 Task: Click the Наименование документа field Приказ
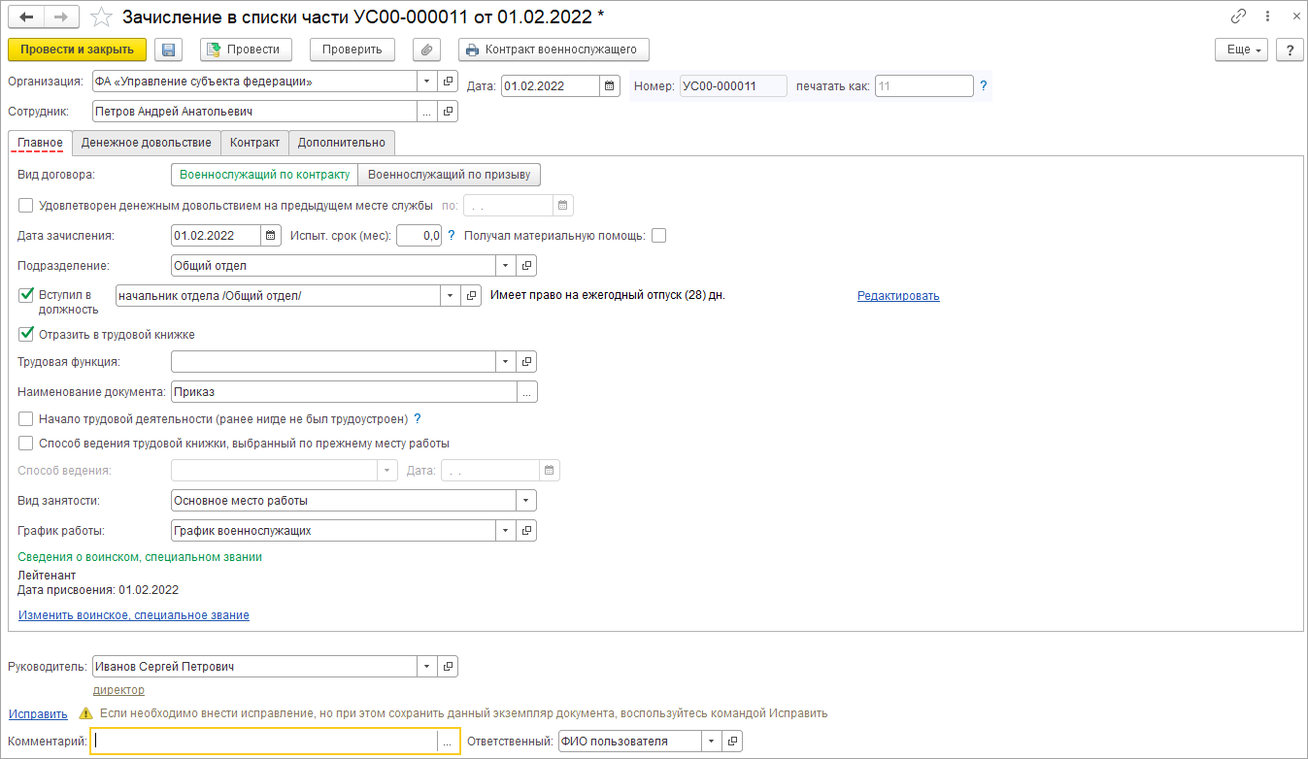343,392
